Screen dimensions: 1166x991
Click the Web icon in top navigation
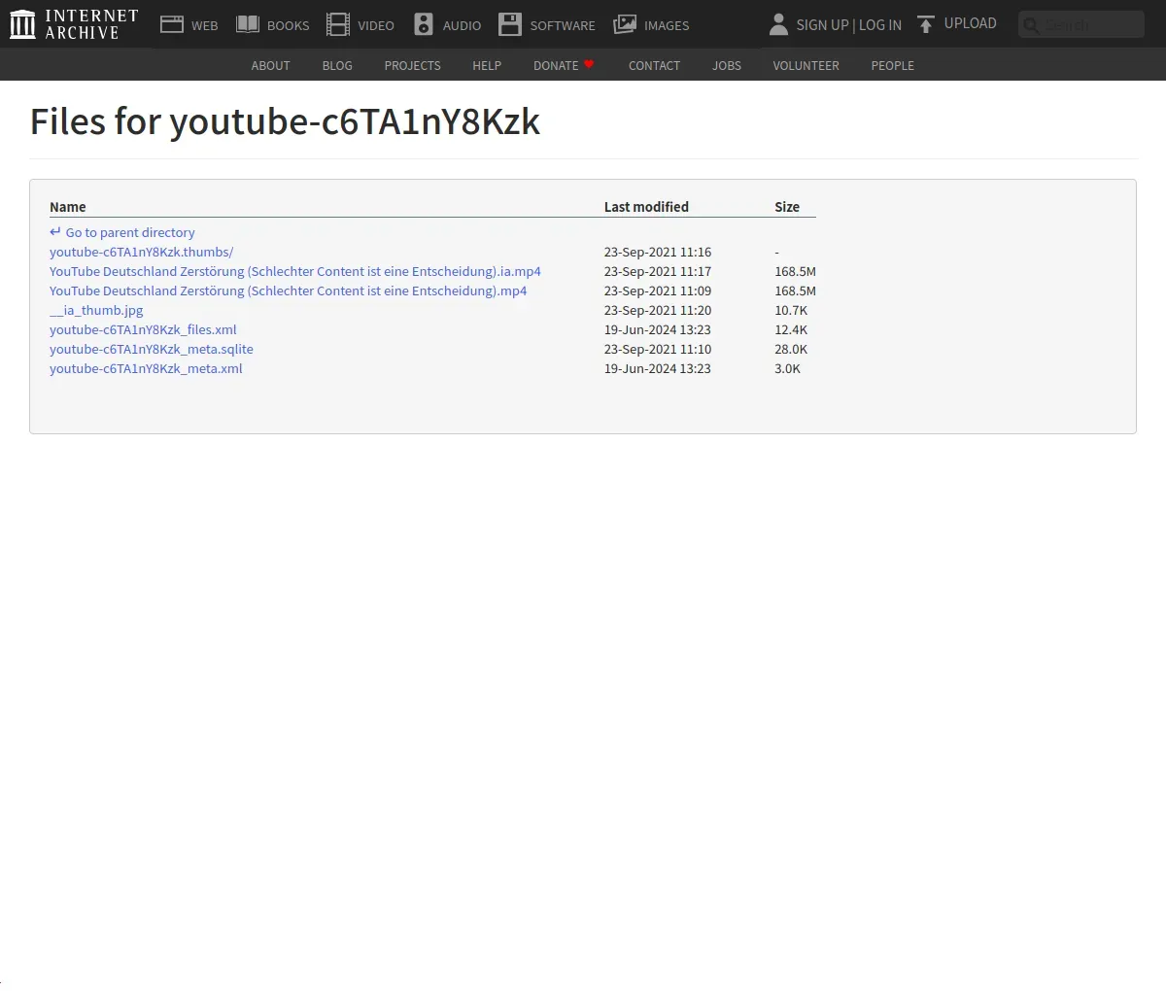click(x=172, y=24)
